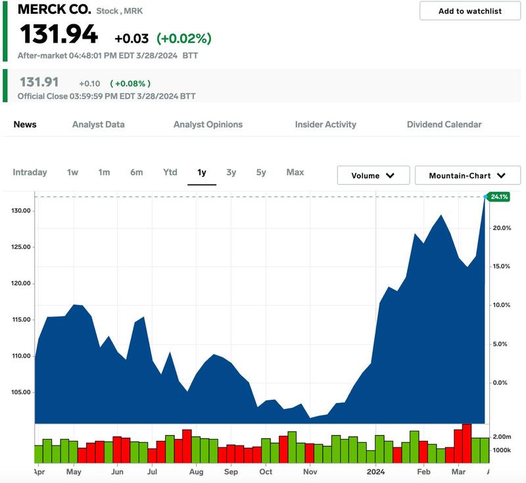
Task: Click the 125.00 price axis label
Action: click(x=21, y=246)
